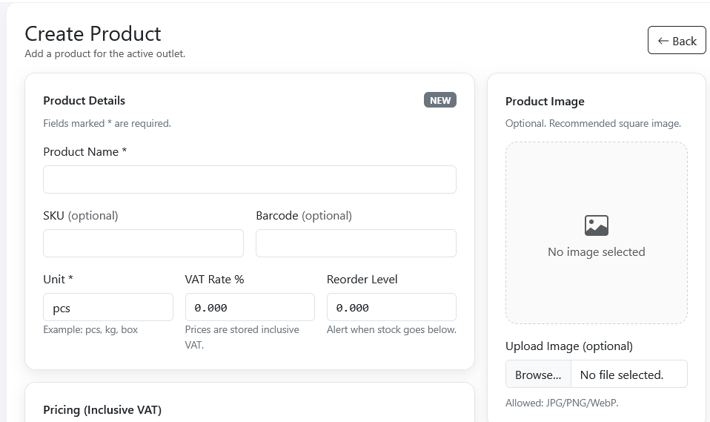Click the 'Fields marked * are required.' text
710x422 pixels.
107,123
